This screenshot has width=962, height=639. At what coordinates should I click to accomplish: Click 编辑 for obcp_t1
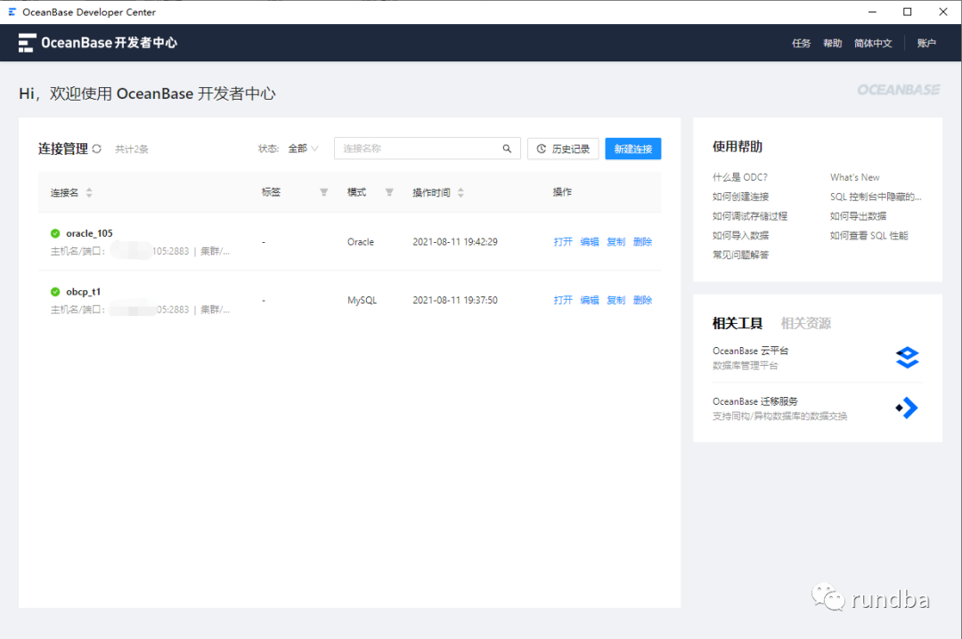(x=590, y=300)
